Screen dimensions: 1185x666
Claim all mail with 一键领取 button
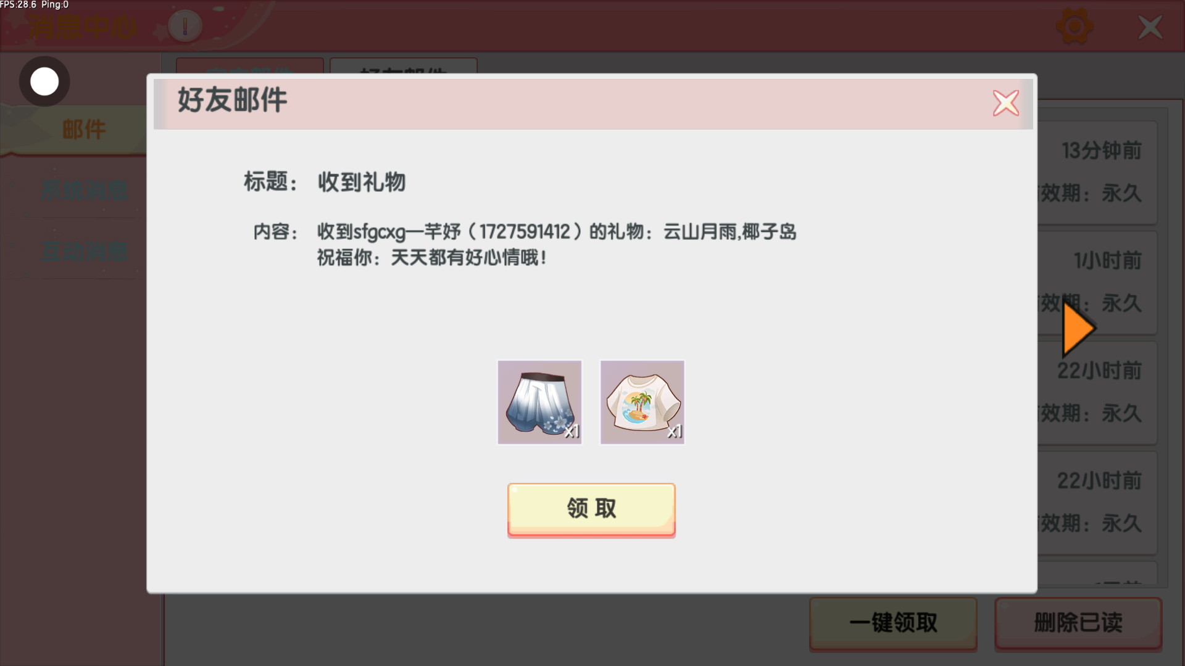tap(893, 623)
